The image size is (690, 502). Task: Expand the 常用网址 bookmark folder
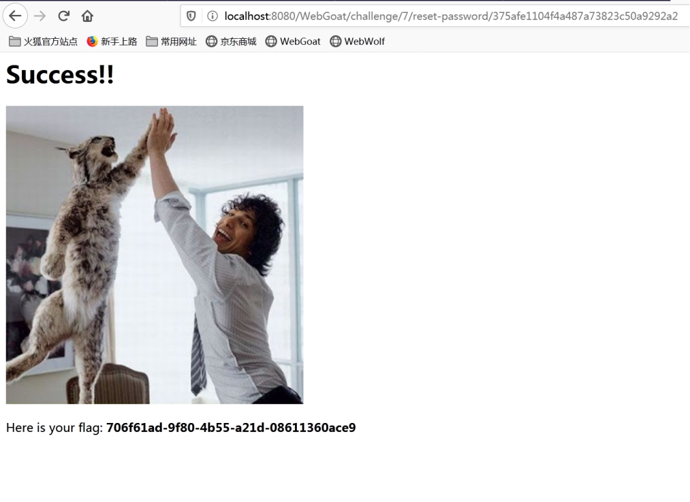[x=171, y=42]
